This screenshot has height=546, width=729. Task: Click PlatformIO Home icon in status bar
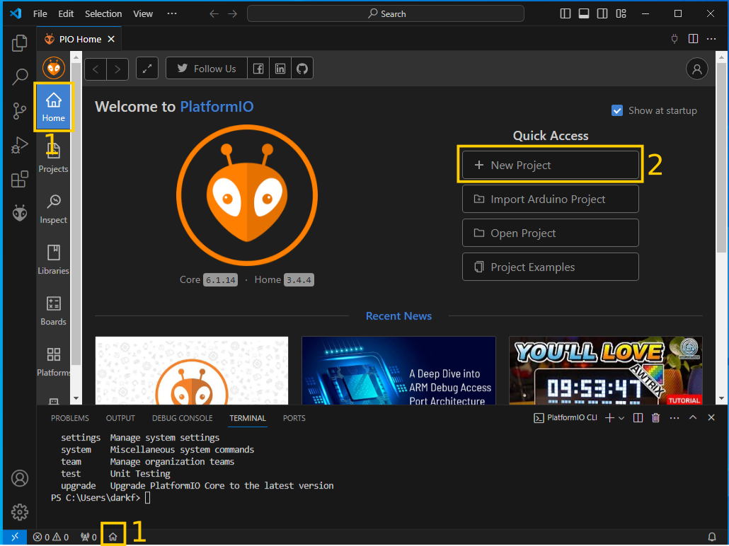click(x=113, y=538)
